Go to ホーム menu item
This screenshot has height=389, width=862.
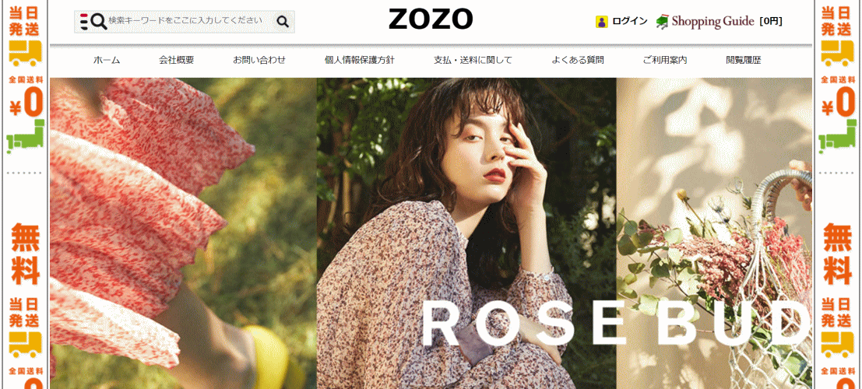107,61
